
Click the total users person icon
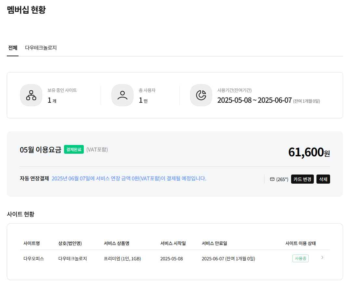click(x=122, y=95)
